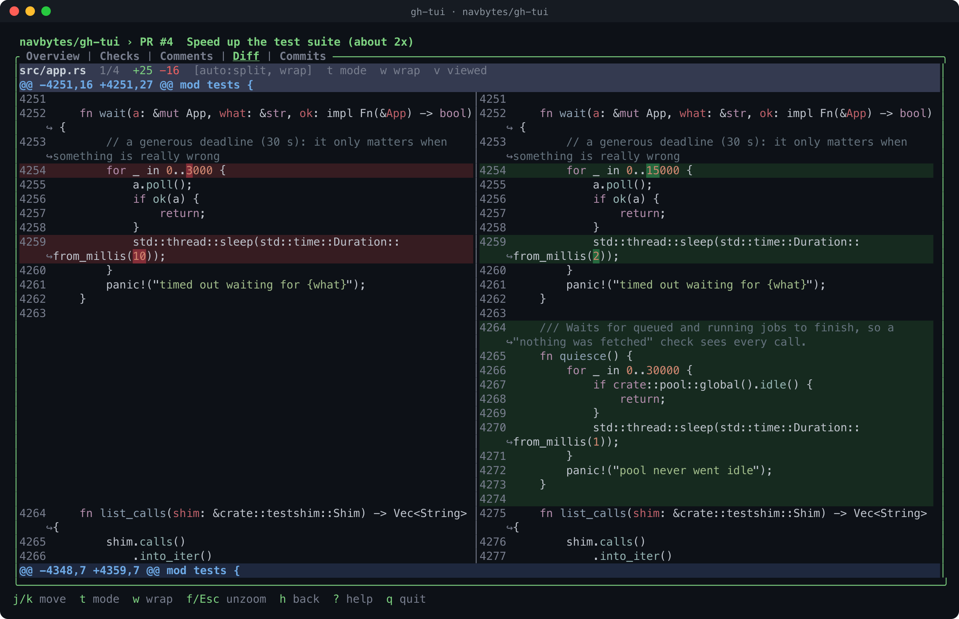Click 'h back' in the footer

(300, 599)
